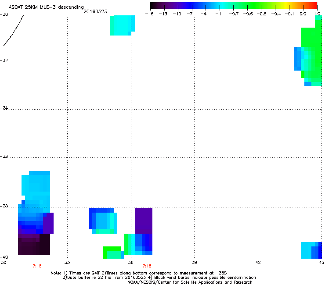
Task: Click the title text 'ASCAT 25KM MLE-3 descending'
Action: tap(46, 7)
